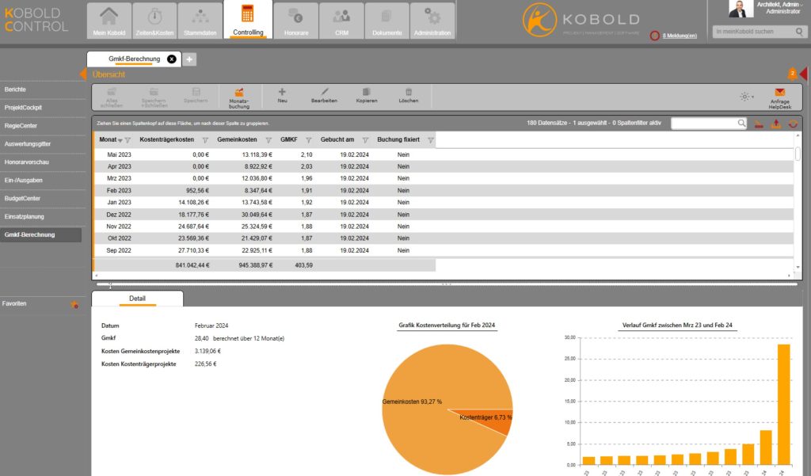This screenshot has width=811, height=476.
Task: Open the CRM module
Action: [x=341, y=21]
